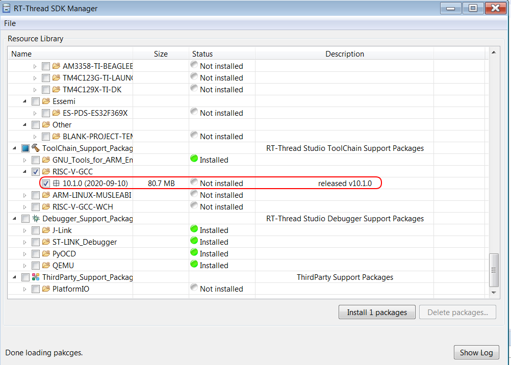Click the SDK Manager title bar icon
This screenshot has height=365, width=511.
6,9
